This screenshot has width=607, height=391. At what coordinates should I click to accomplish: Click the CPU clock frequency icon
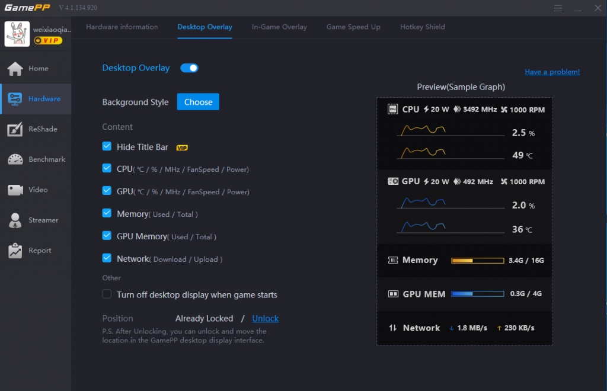tap(457, 110)
